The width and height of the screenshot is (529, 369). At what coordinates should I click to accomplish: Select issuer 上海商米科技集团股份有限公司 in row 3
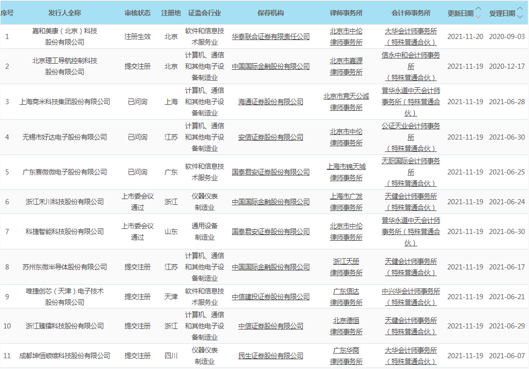pos(65,102)
